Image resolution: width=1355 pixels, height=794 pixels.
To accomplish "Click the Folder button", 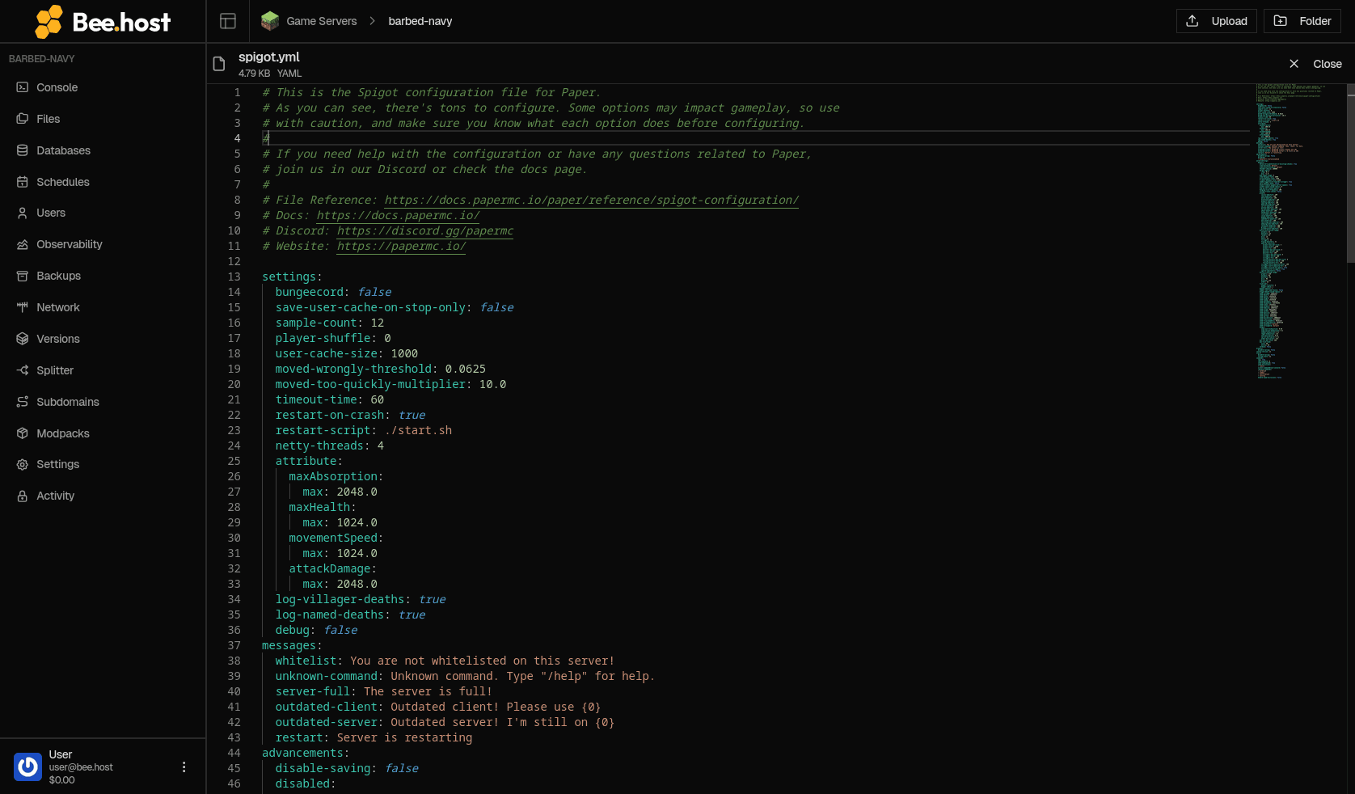I will 1302,21.
